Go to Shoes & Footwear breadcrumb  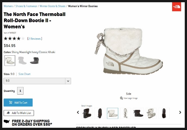click(x=26, y=6)
